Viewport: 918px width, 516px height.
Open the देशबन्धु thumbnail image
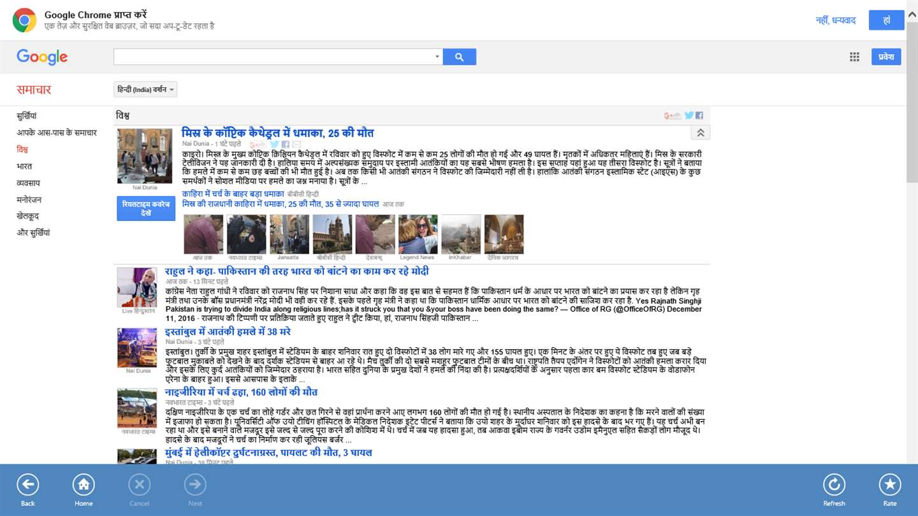(375, 234)
